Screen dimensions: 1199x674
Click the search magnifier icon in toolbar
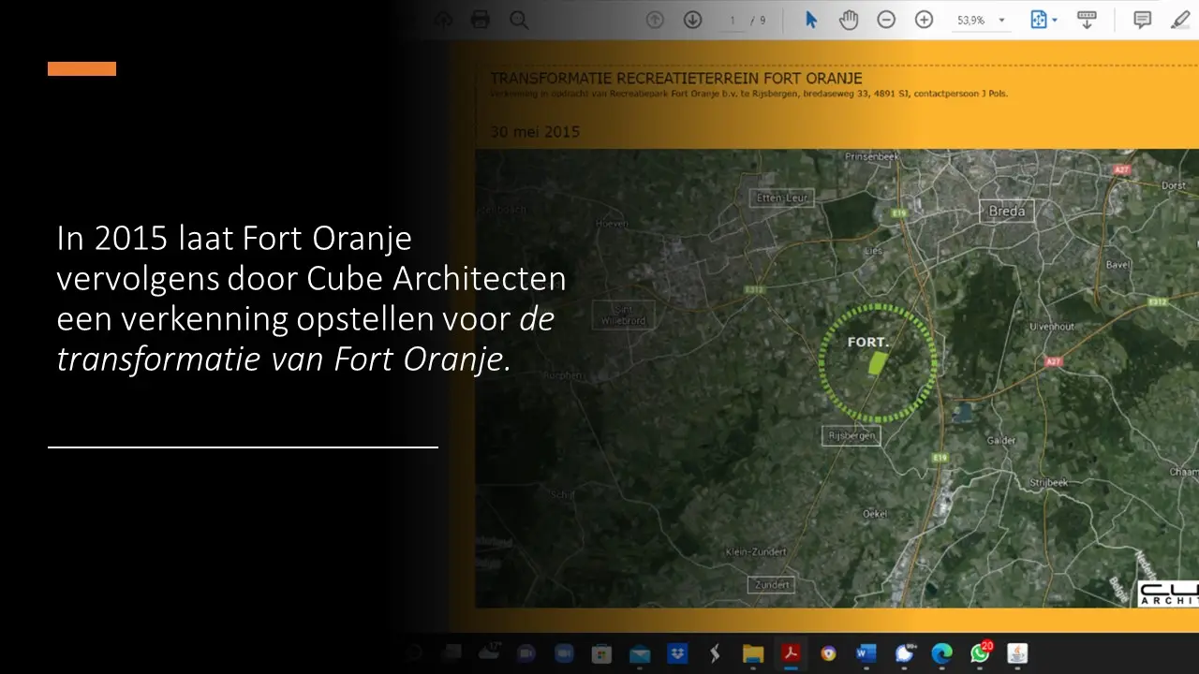click(x=518, y=20)
